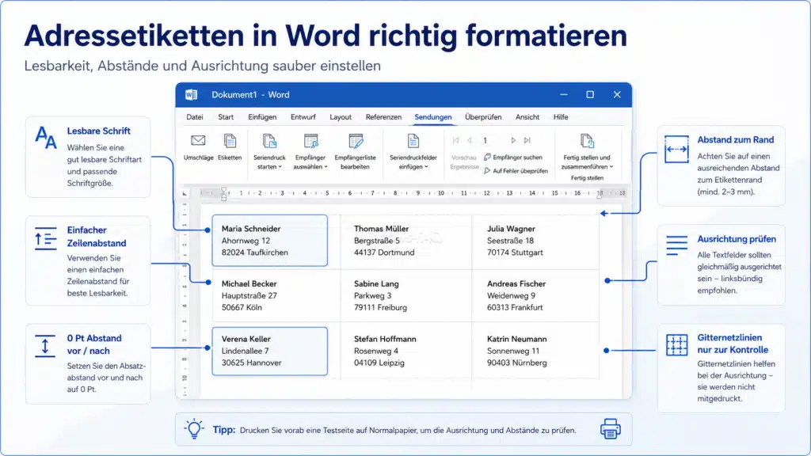811x456 pixels.
Task: Select the Maria Schneider label
Action: point(269,241)
